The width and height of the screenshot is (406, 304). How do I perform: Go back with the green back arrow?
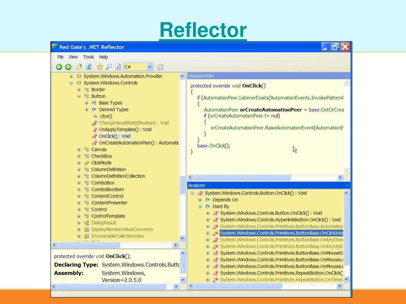[x=59, y=67]
